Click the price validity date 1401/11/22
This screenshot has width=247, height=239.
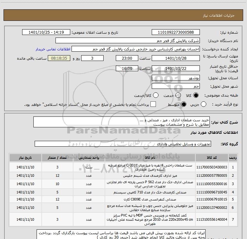click(176, 69)
